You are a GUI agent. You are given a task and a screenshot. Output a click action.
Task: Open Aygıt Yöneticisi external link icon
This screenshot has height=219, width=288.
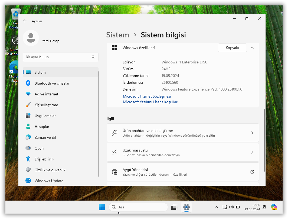(252, 172)
